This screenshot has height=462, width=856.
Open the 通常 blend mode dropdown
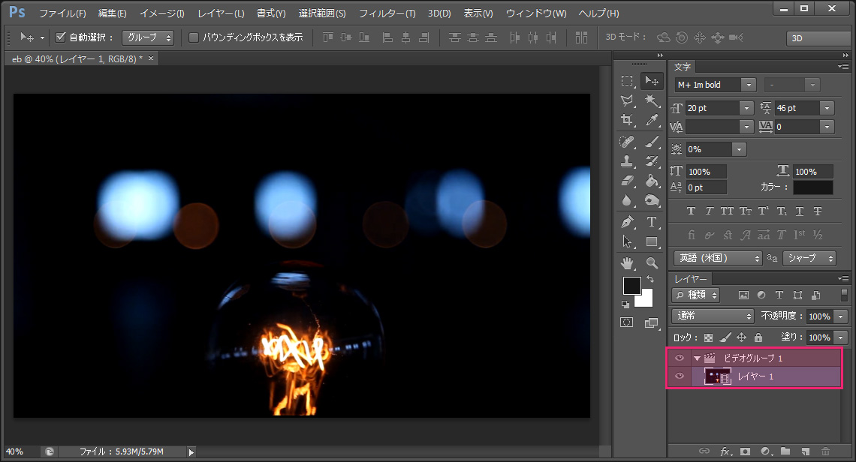(713, 316)
